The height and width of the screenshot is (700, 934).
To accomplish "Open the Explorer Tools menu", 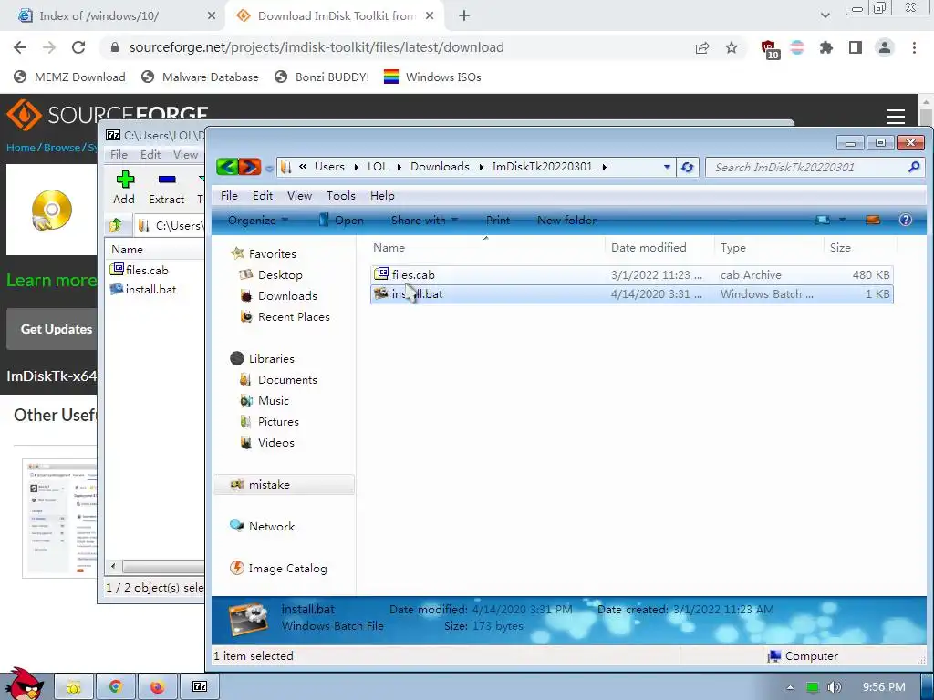I will 341,196.
